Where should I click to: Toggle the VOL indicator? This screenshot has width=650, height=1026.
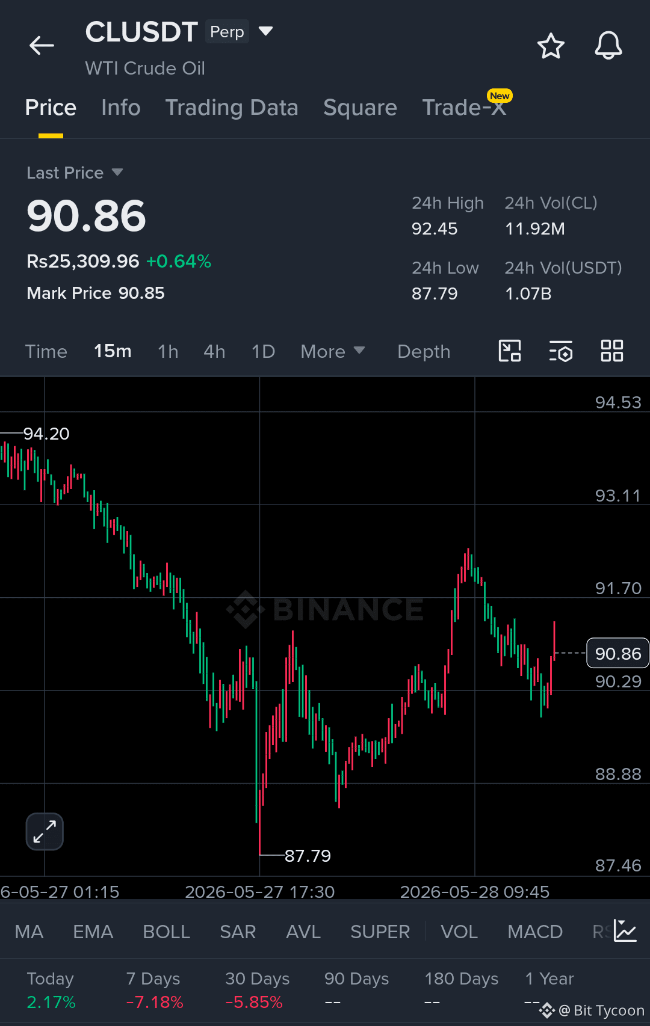459,932
